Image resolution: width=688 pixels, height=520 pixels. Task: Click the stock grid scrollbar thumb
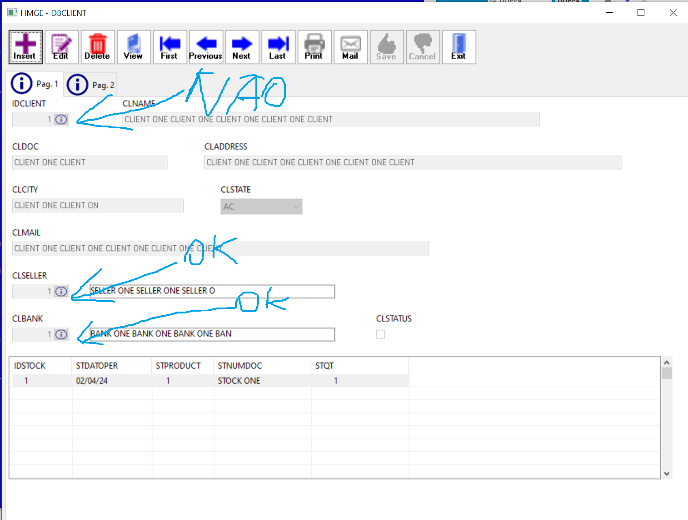[667, 374]
